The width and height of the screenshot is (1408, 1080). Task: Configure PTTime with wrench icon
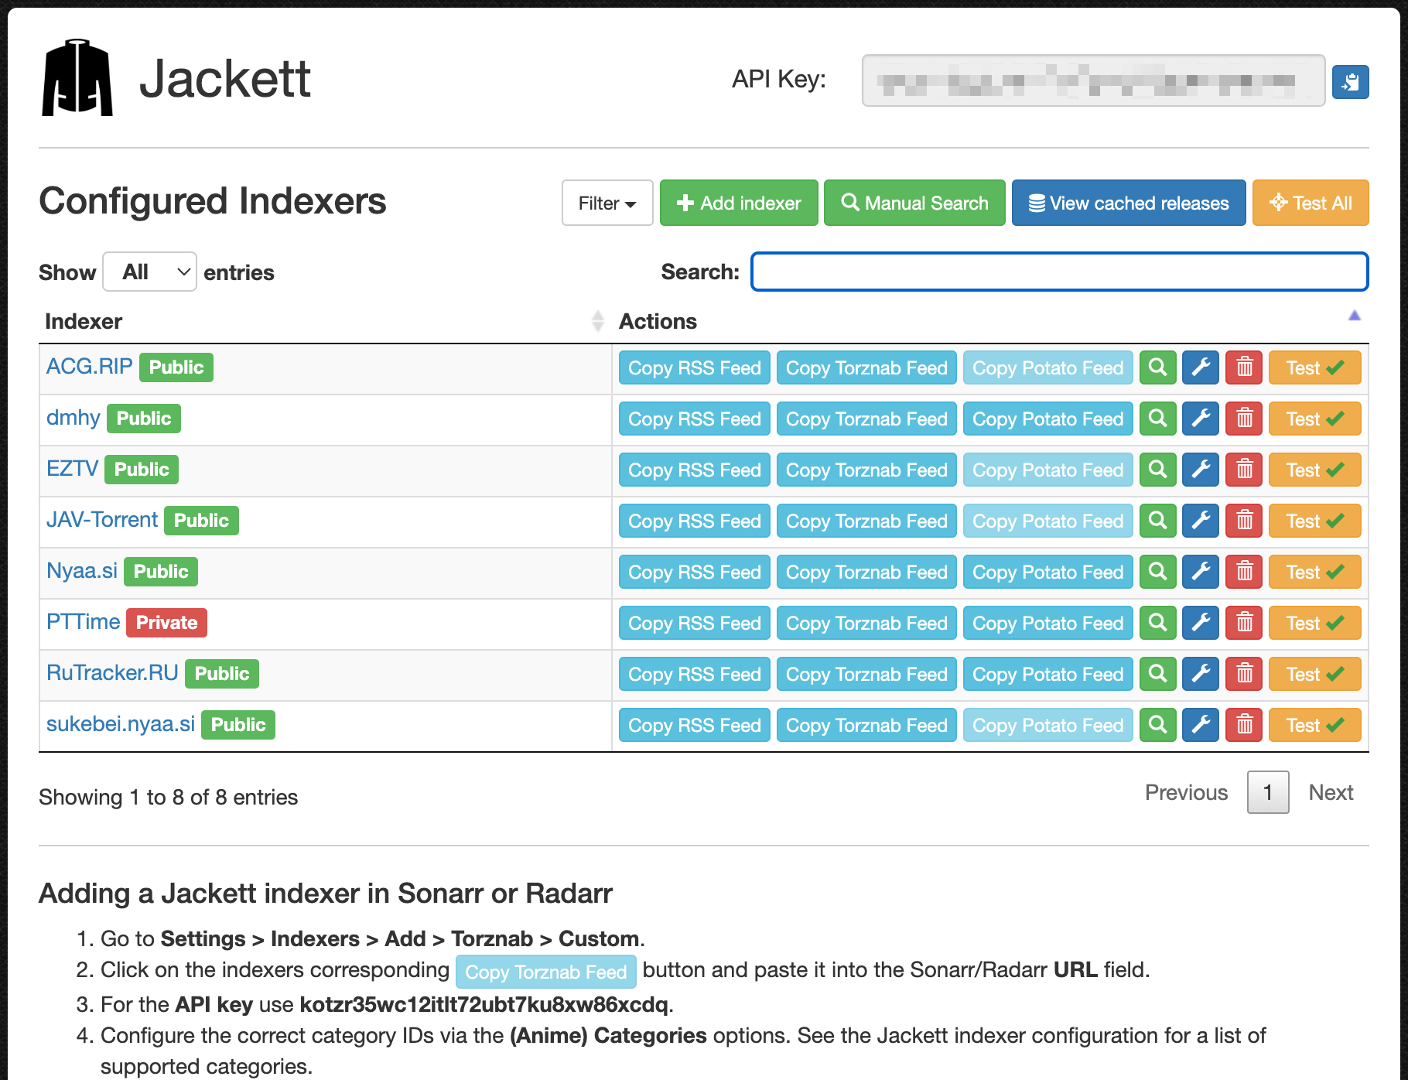click(1201, 623)
